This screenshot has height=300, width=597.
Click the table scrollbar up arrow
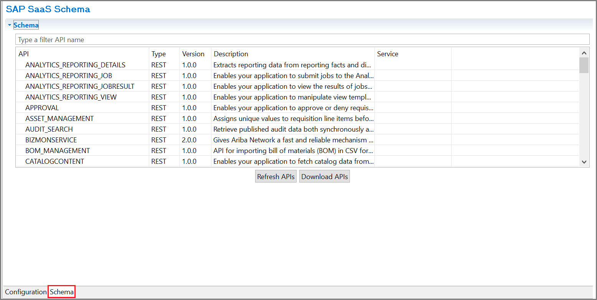coord(584,53)
